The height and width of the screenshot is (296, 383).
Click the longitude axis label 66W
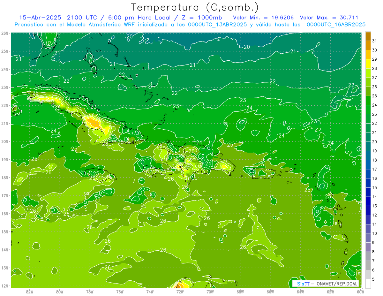tap(270, 292)
